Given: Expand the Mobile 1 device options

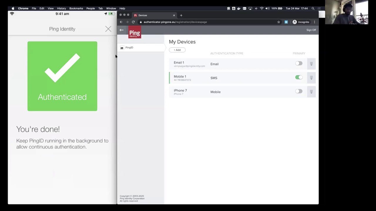Looking at the screenshot, I should 311,78.
